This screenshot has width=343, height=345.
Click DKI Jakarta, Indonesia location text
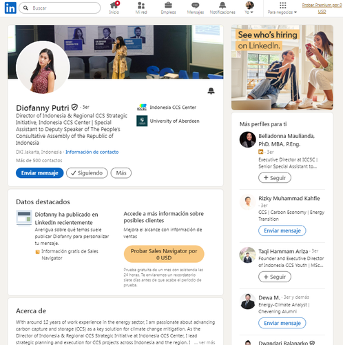[39, 152]
